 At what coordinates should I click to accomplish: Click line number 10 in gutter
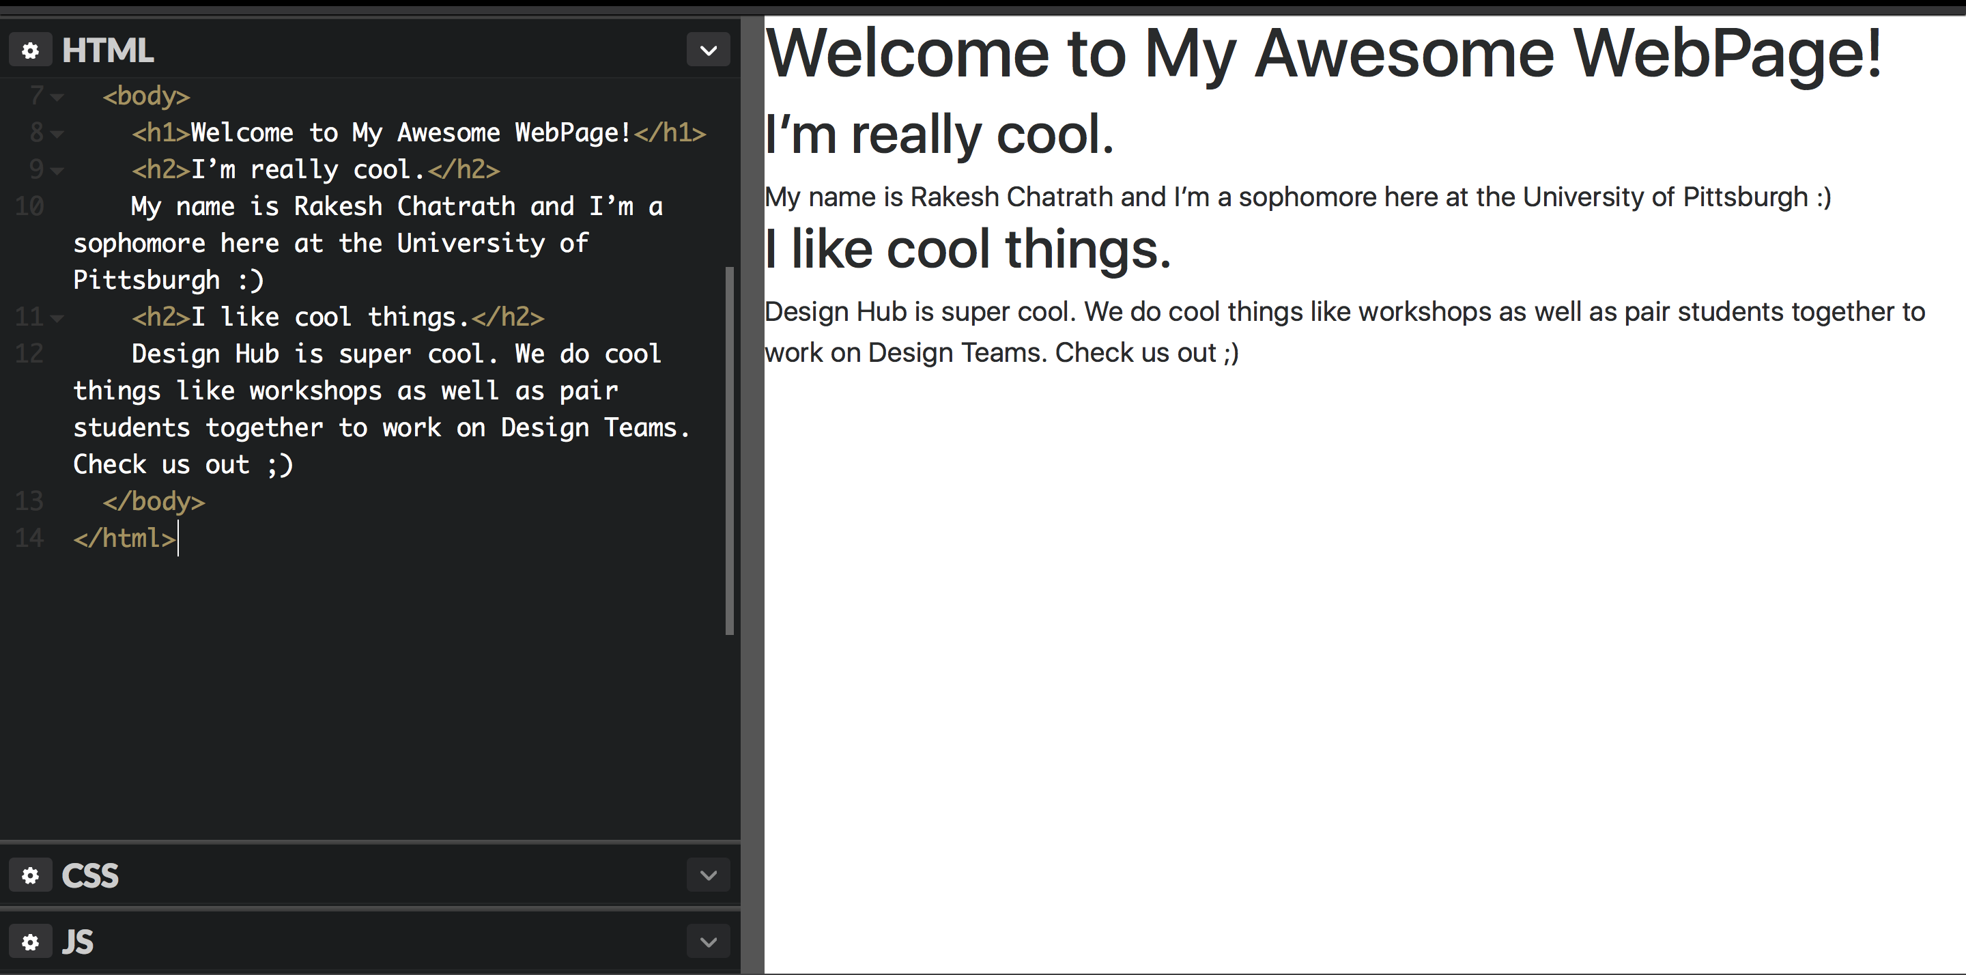pos(30,206)
